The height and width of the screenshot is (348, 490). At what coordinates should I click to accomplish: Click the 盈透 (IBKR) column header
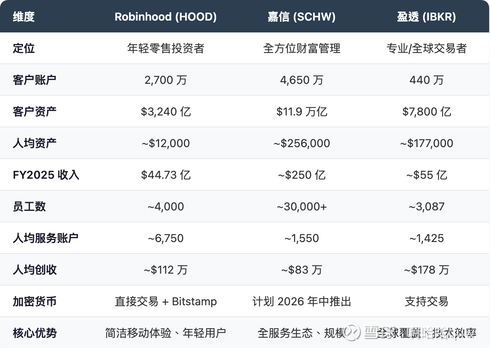click(x=426, y=17)
